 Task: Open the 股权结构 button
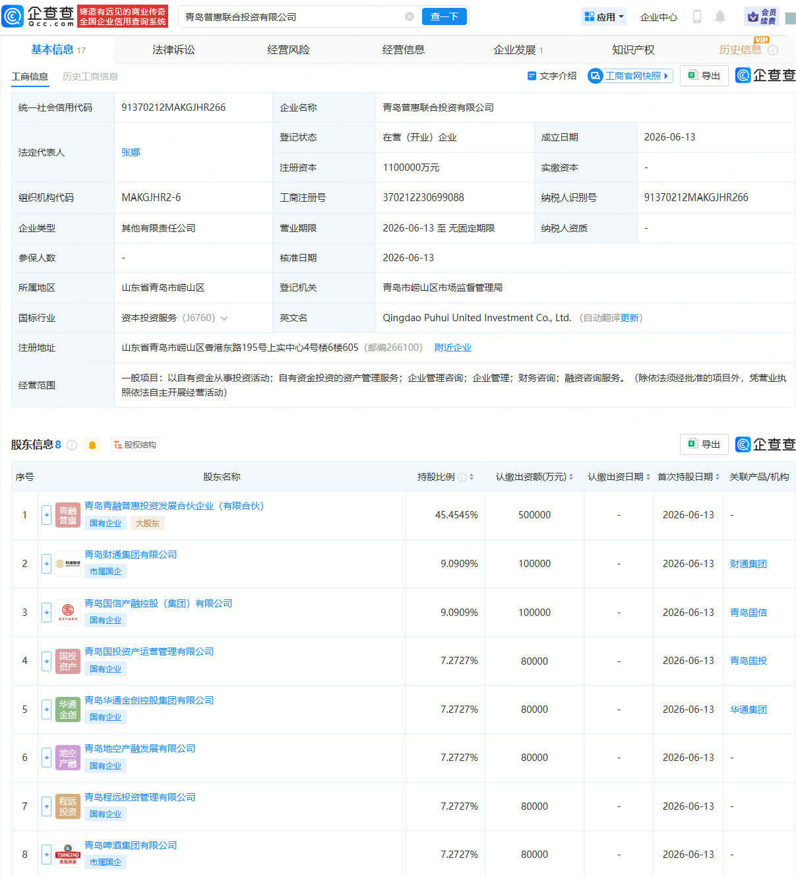coord(135,445)
